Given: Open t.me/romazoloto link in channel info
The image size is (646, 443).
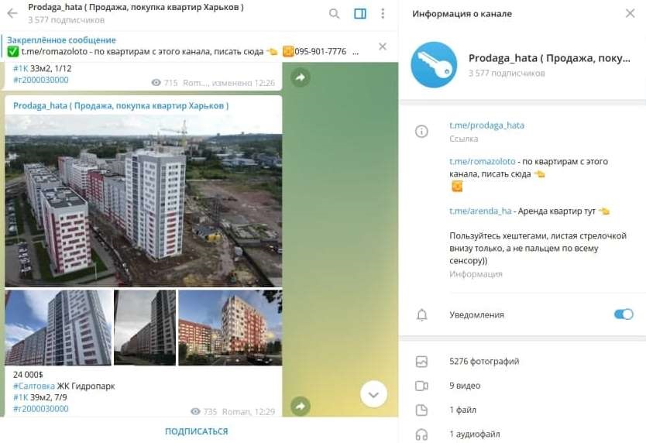Looking at the screenshot, I should pos(482,161).
